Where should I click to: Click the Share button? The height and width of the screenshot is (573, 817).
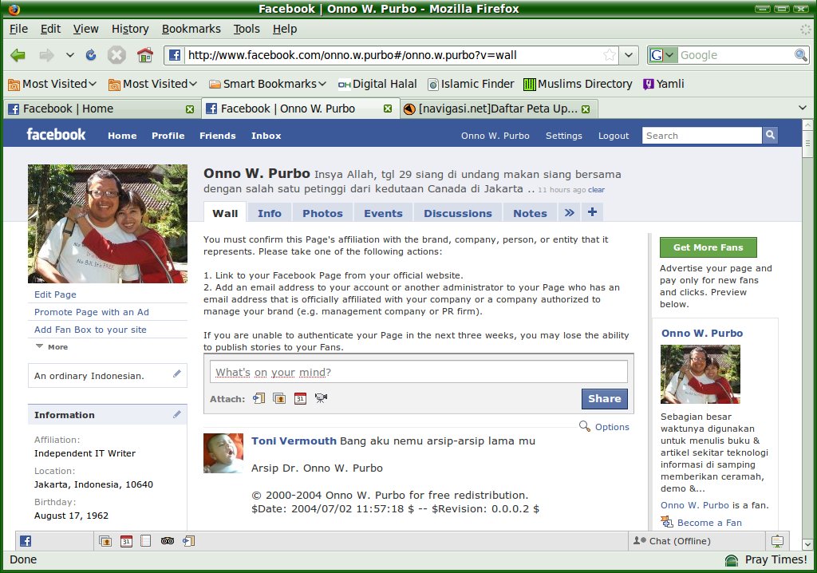(x=604, y=398)
